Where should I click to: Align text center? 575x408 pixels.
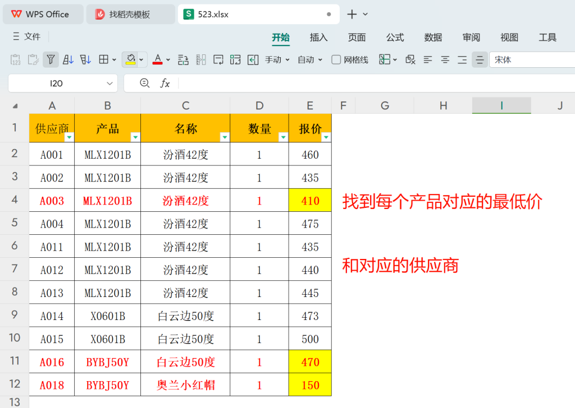coord(445,59)
